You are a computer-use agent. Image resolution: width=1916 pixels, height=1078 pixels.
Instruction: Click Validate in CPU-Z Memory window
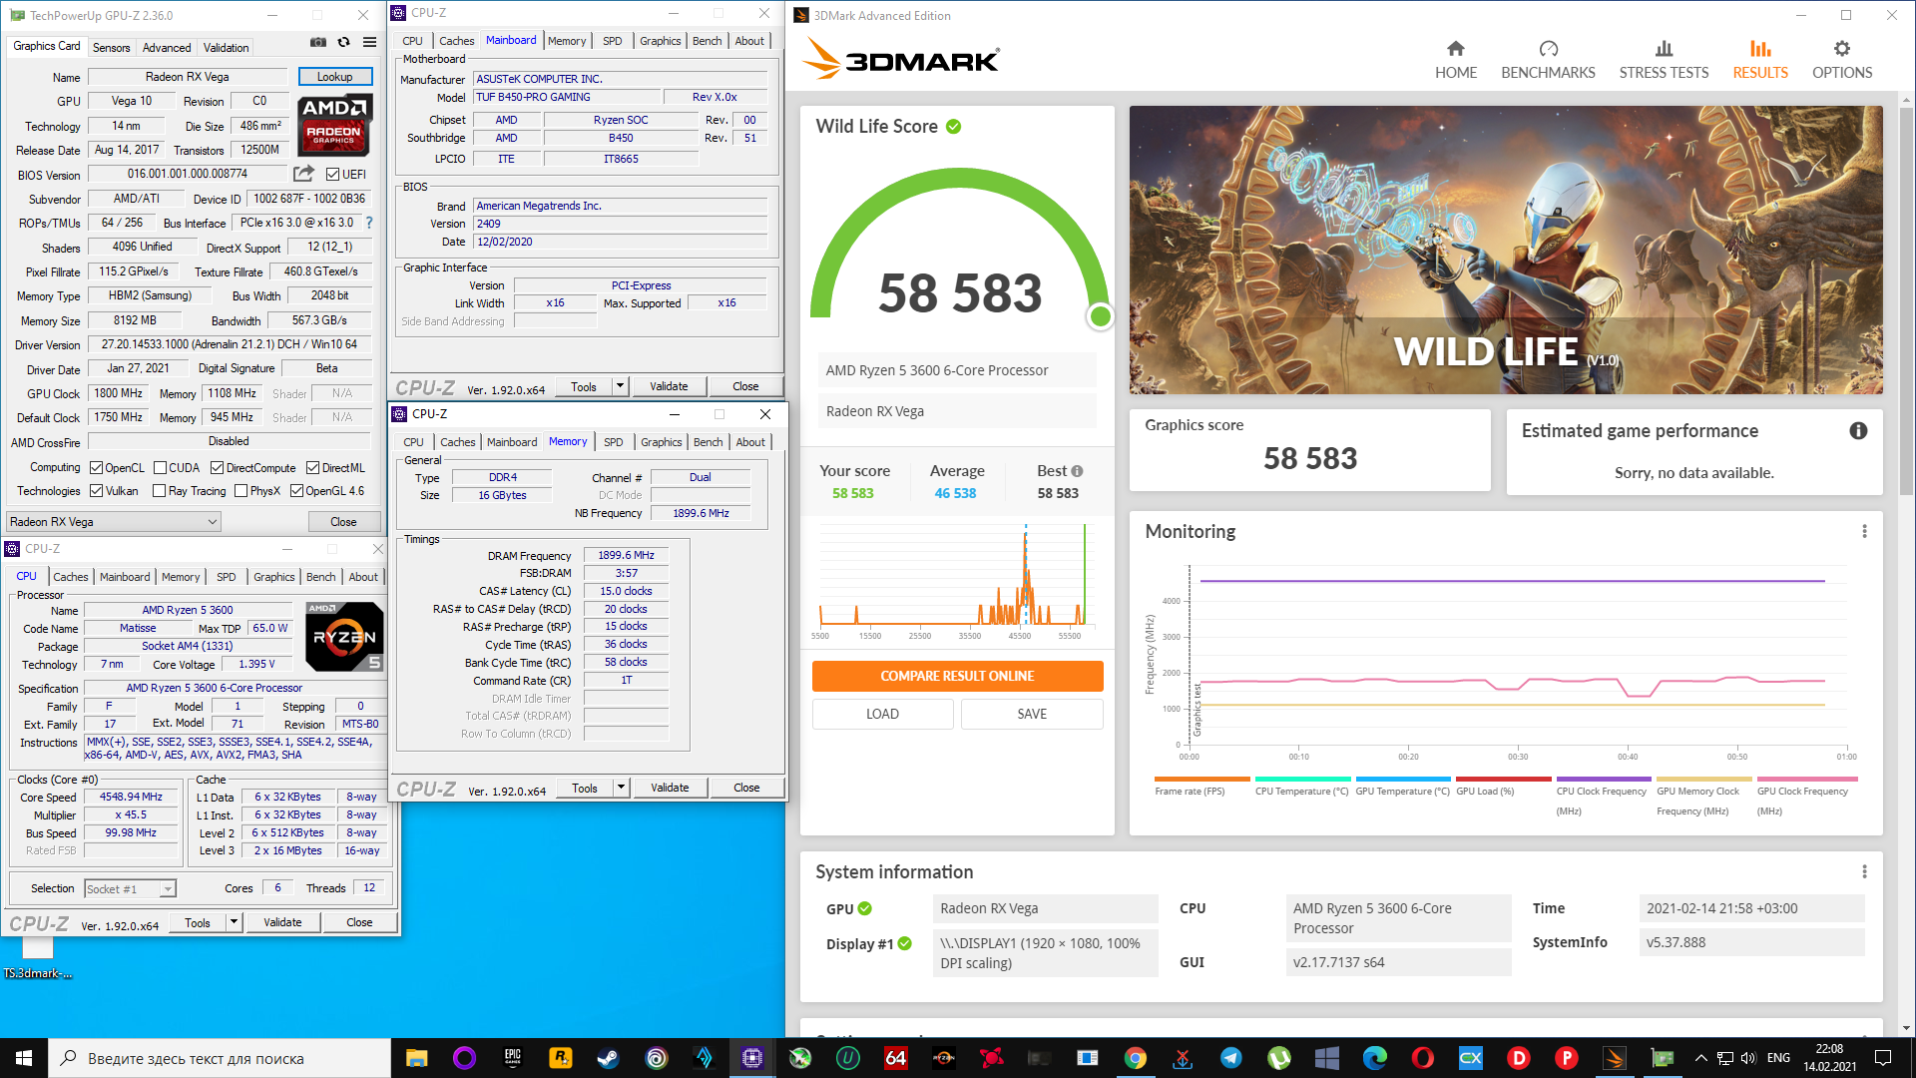[670, 788]
